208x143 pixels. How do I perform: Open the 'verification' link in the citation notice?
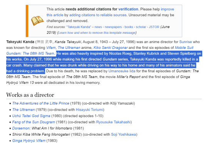[128, 9]
